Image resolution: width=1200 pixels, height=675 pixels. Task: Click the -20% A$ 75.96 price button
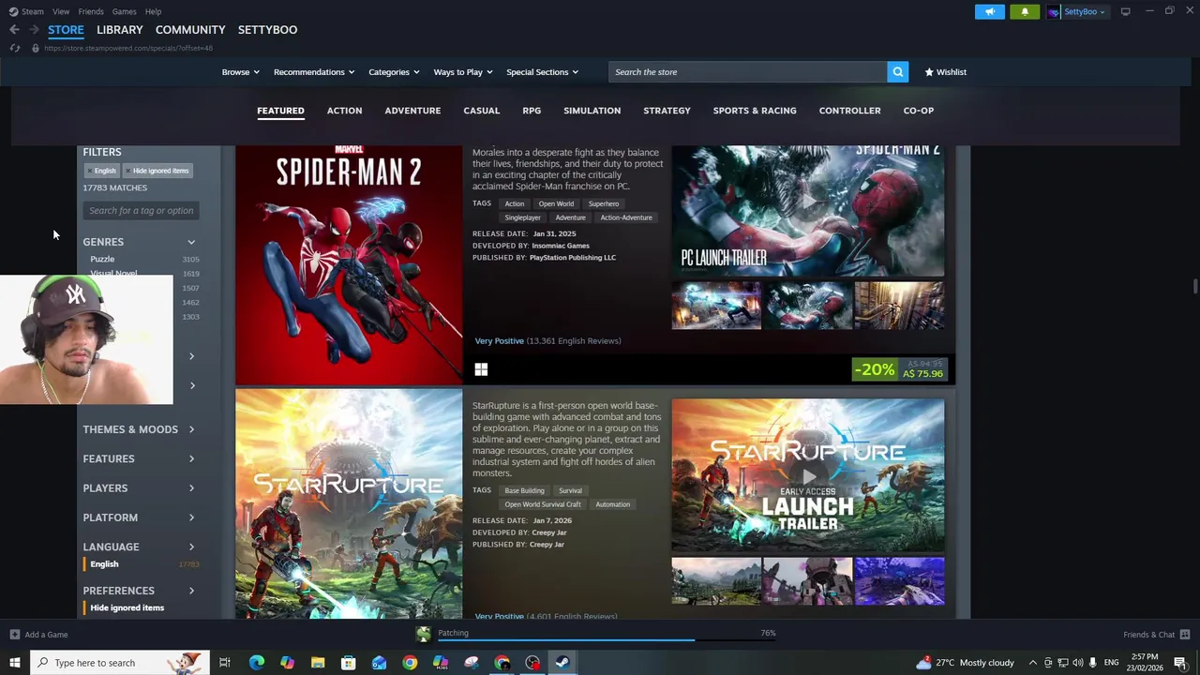(900, 370)
